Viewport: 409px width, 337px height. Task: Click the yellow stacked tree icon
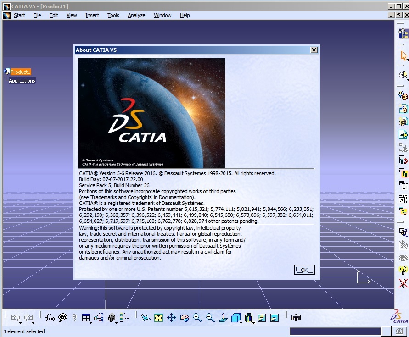(x=403, y=211)
